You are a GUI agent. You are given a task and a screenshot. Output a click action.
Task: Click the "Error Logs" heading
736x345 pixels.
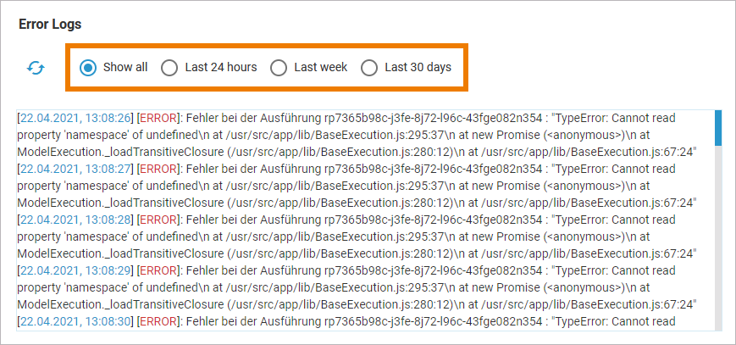pyautogui.click(x=56, y=25)
